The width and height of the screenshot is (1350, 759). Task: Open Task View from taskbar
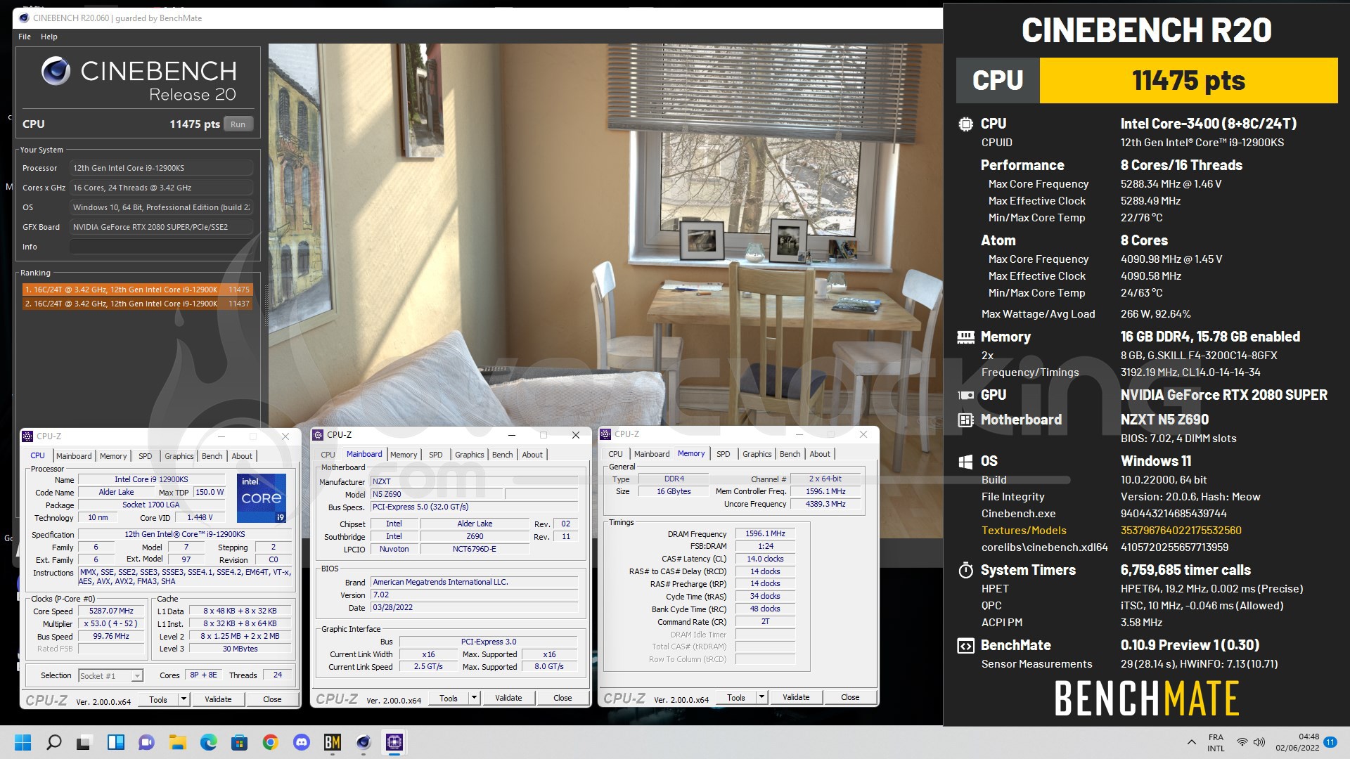(x=84, y=742)
